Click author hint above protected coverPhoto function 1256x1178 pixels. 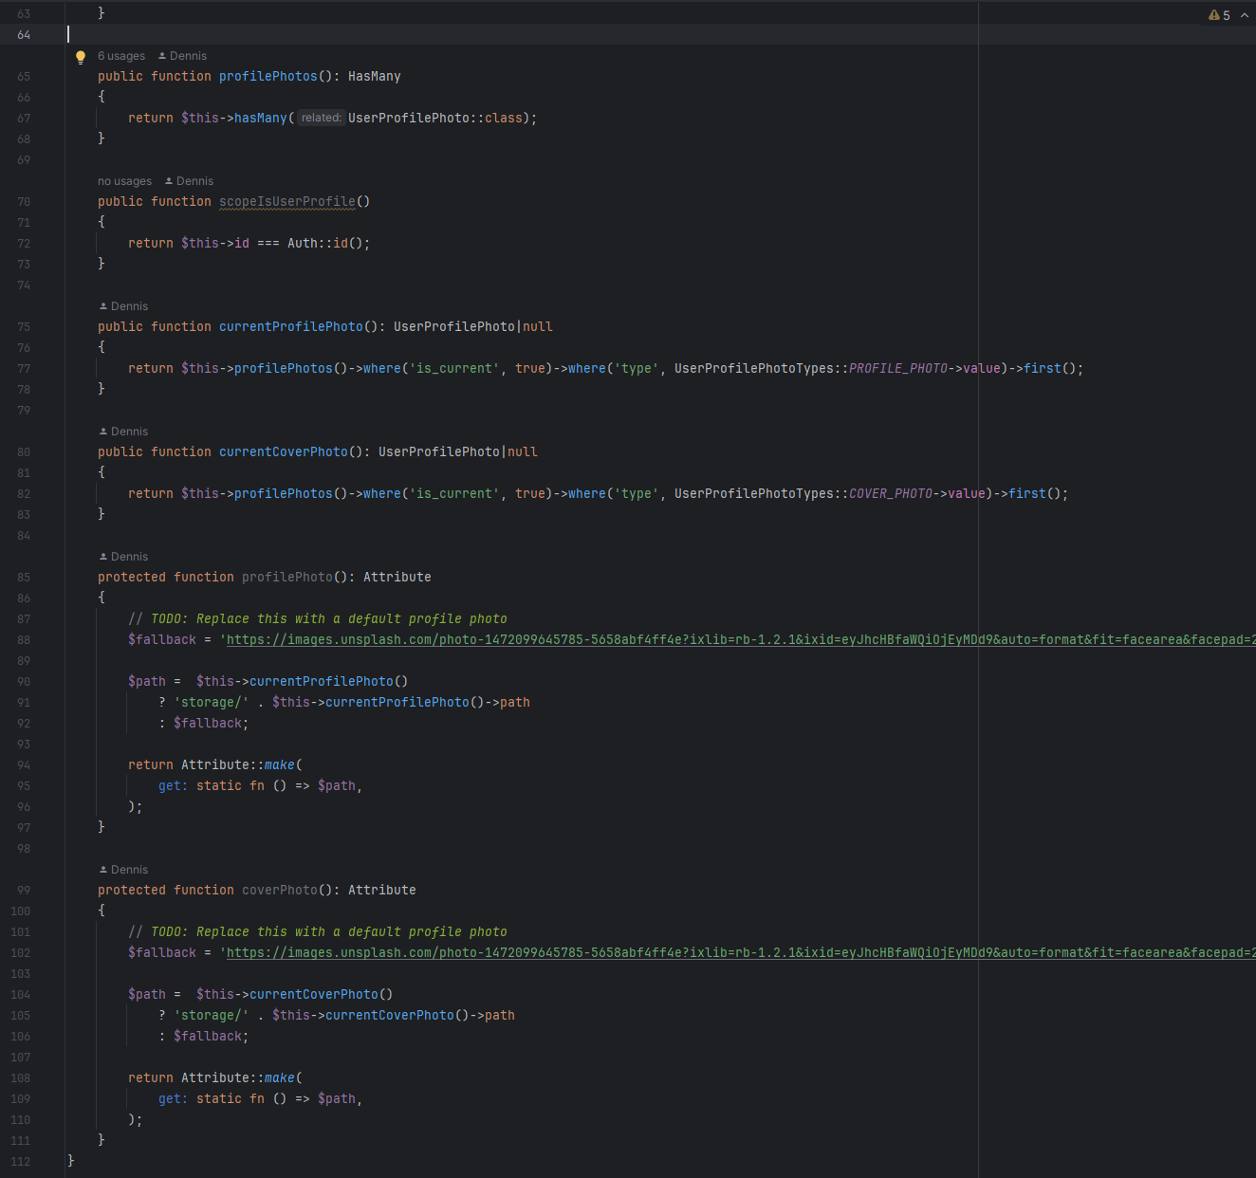pyautogui.click(x=124, y=870)
